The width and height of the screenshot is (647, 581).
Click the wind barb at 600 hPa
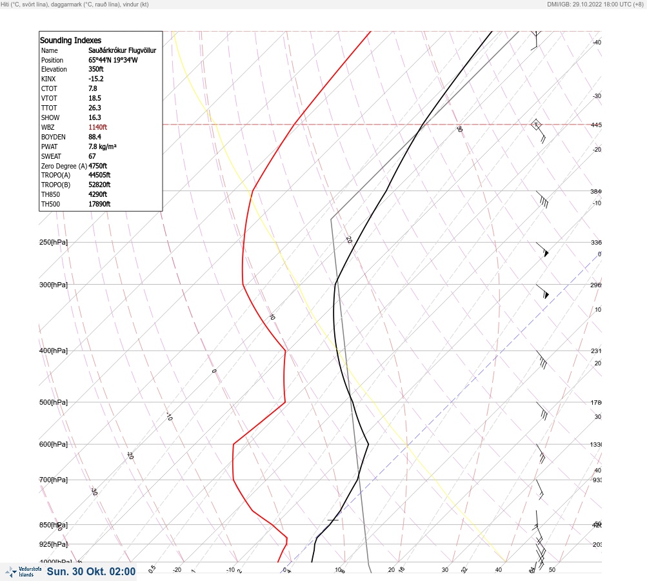coord(541,453)
